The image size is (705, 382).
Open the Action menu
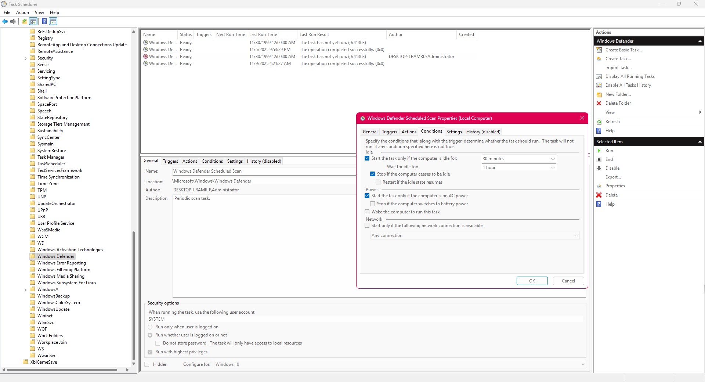tap(22, 12)
